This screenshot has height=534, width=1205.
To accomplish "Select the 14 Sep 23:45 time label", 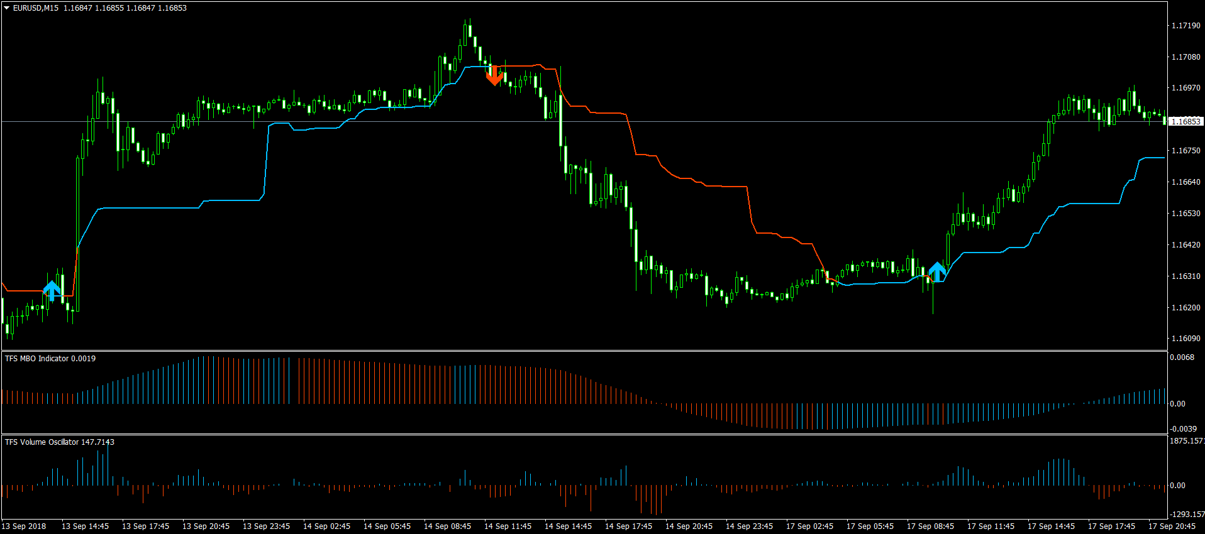I will click(749, 526).
